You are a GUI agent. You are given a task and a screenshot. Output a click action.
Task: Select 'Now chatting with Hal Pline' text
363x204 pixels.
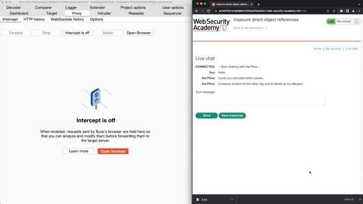point(239,67)
